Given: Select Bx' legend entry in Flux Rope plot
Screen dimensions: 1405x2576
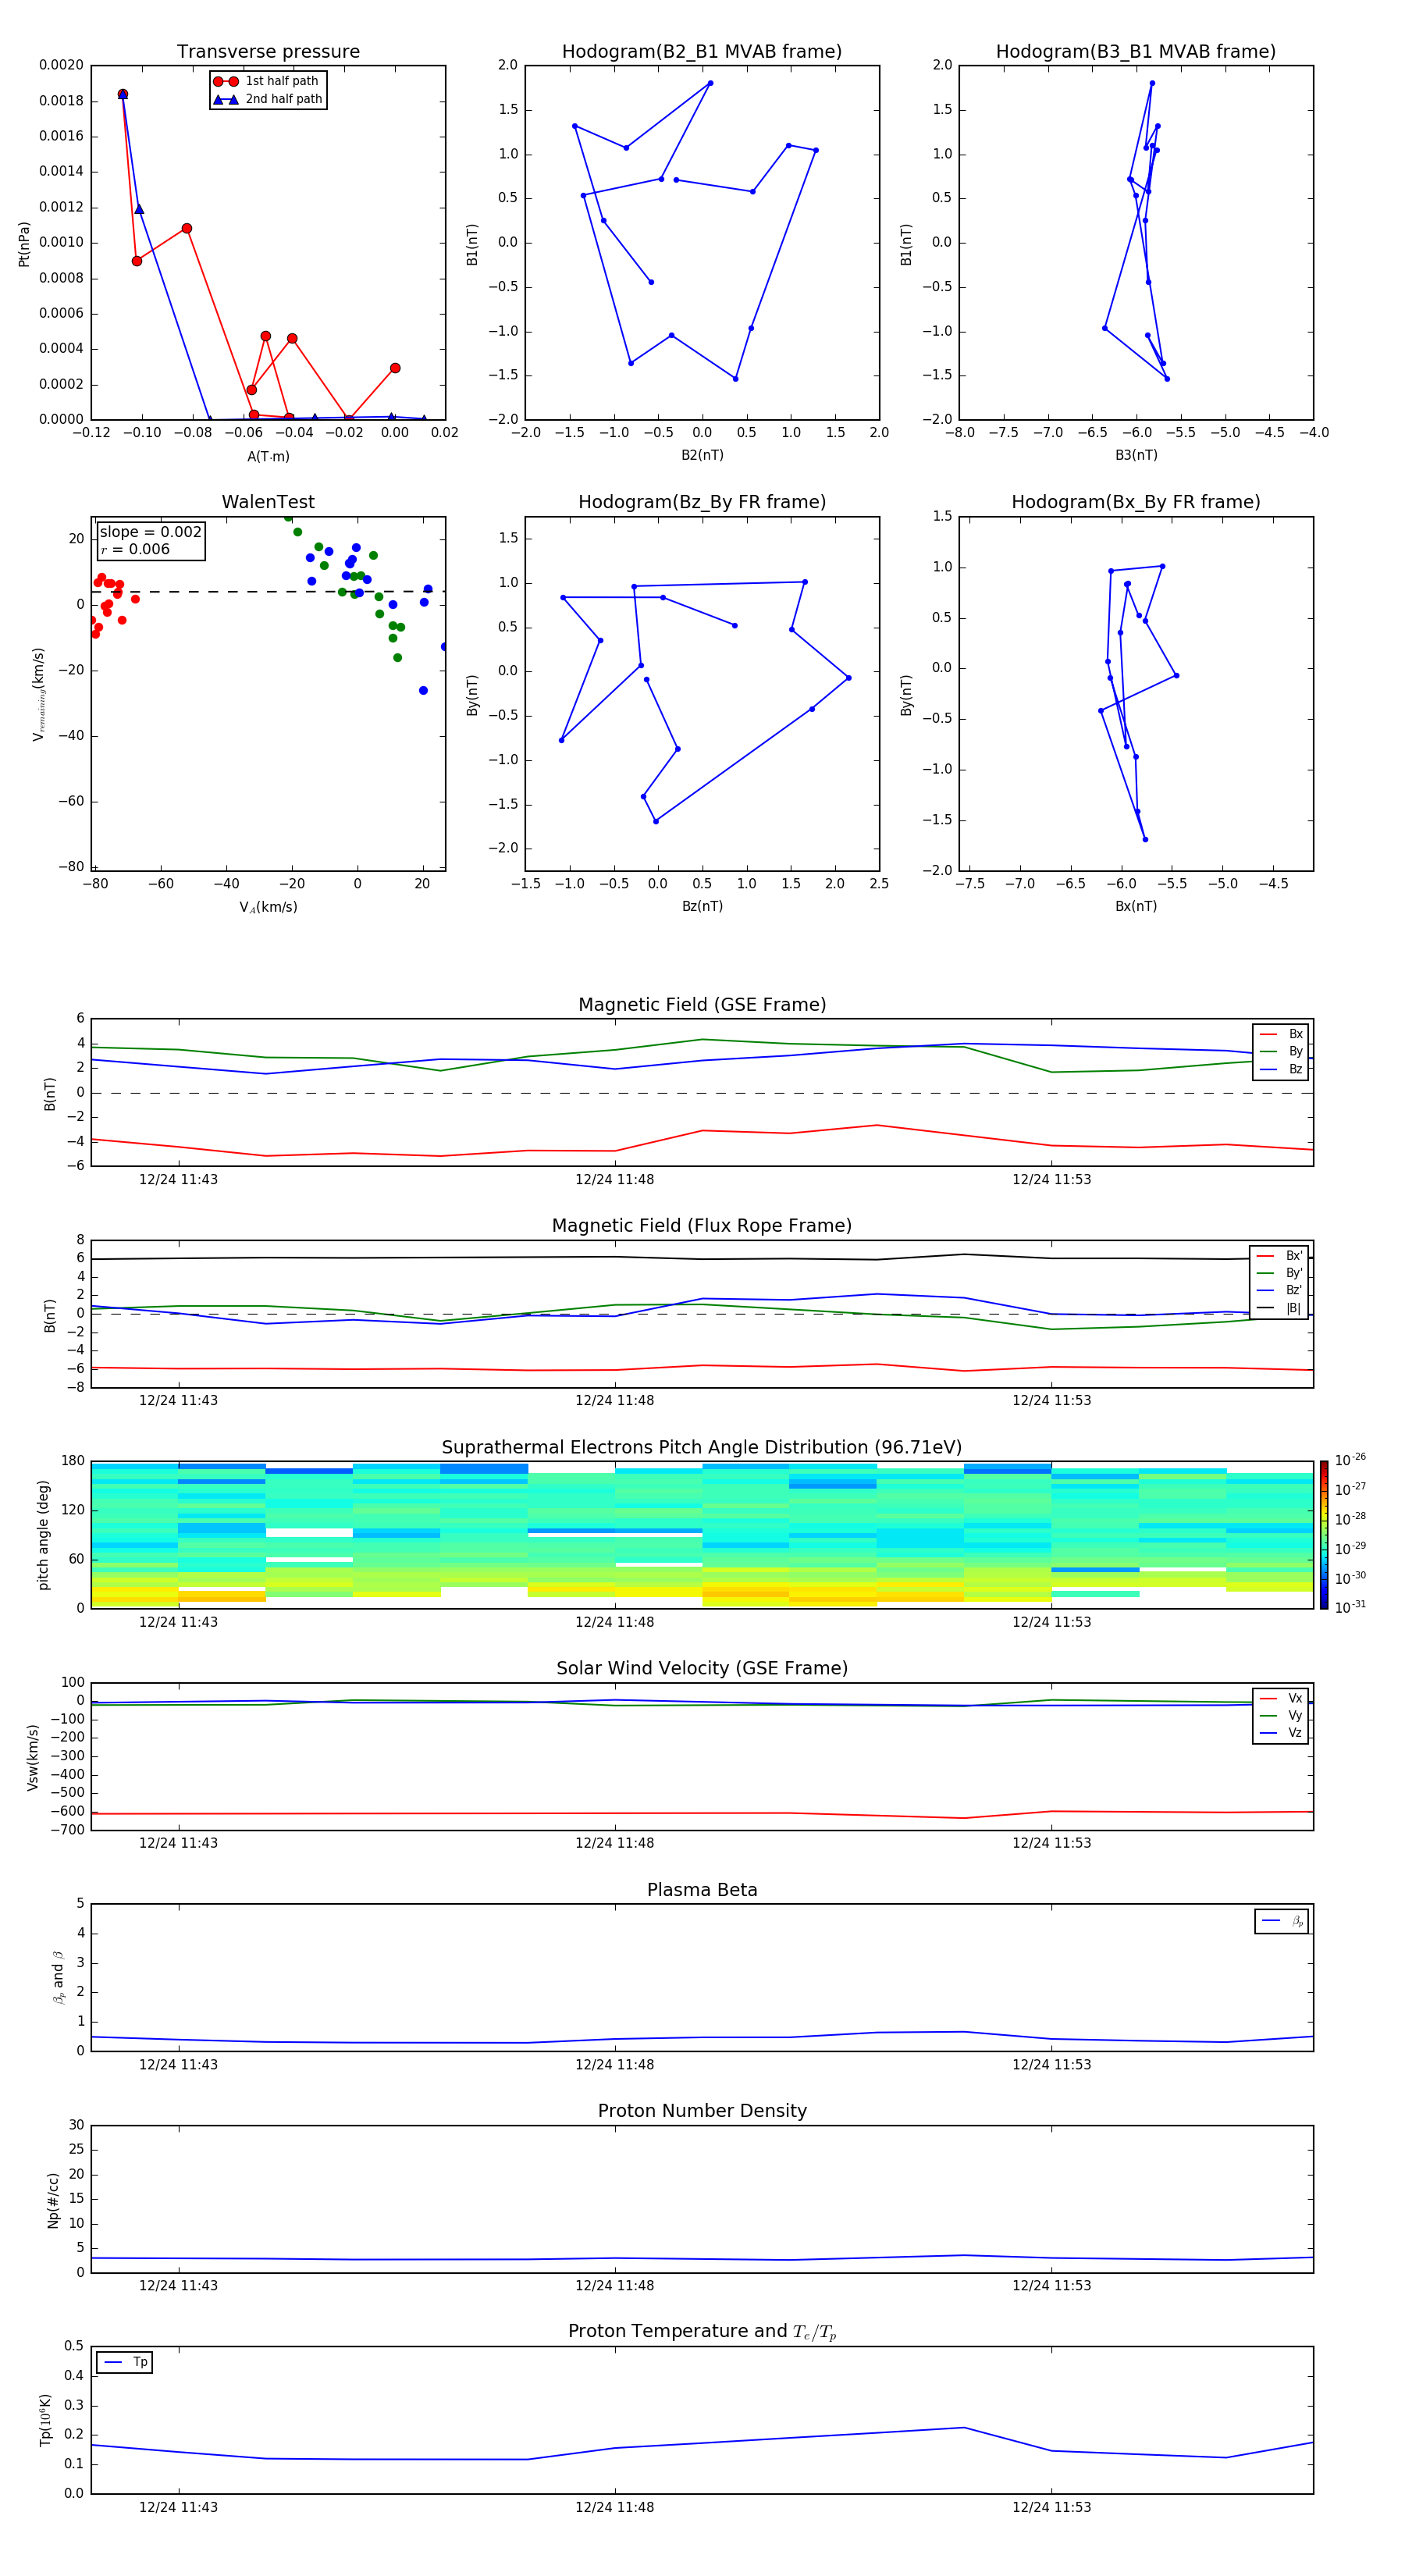Looking at the screenshot, I should point(1279,1256).
